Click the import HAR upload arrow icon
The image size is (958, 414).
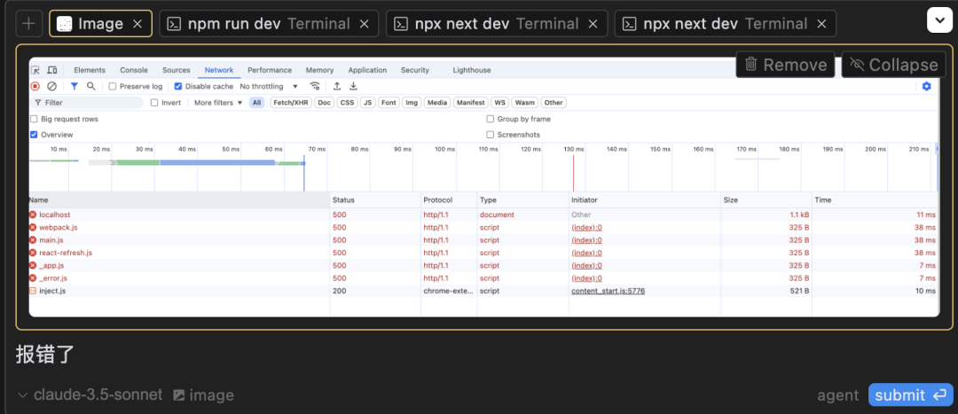(337, 87)
